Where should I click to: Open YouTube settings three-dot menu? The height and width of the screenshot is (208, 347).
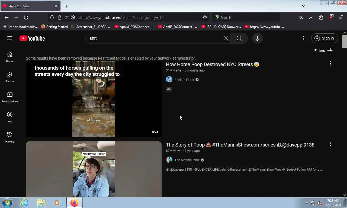pyautogui.click(x=304, y=38)
